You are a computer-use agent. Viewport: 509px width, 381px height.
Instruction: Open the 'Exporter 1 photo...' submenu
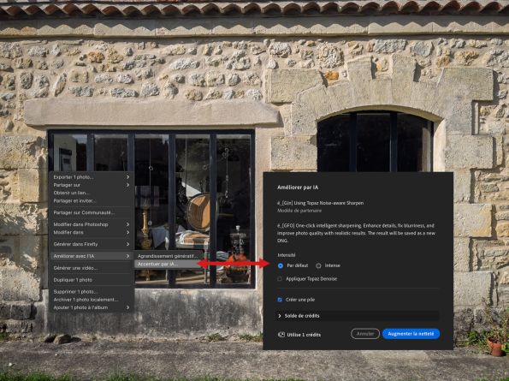click(x=92, y=177)
